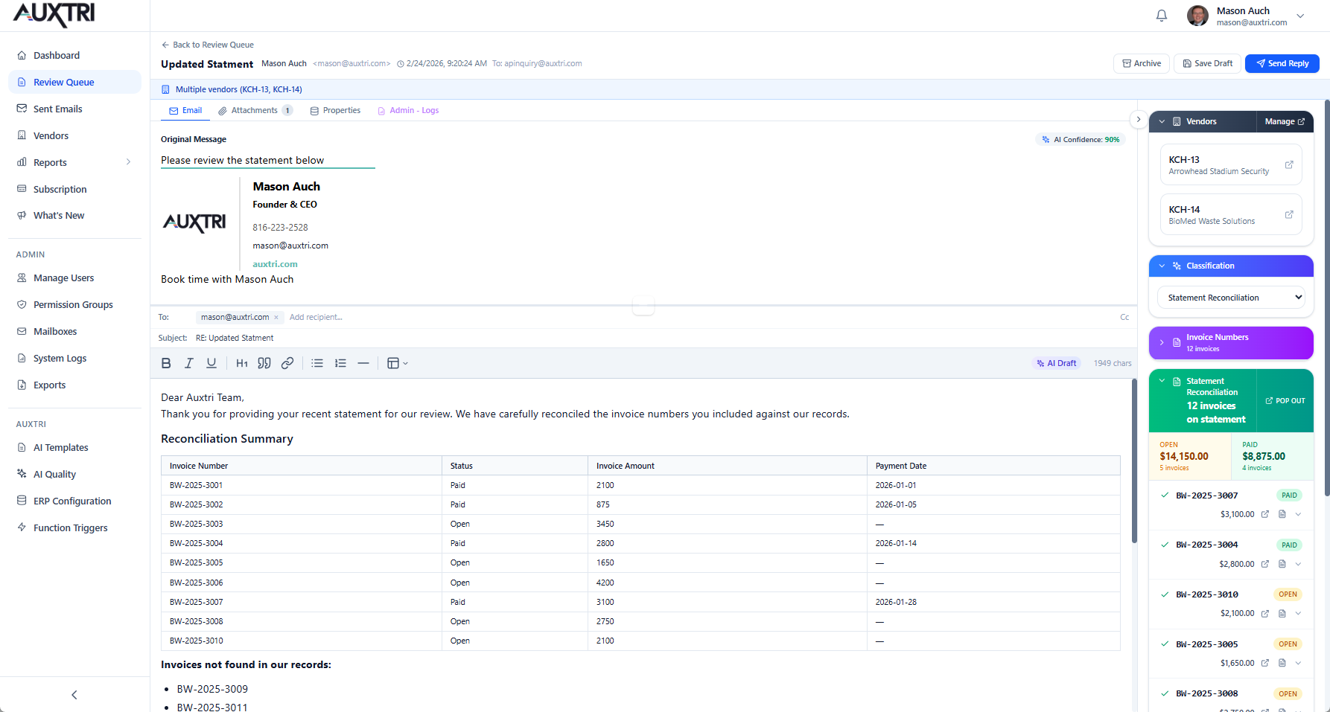Insert a horizontal rule
The height and width of the screenshot is (712, 1330).
(363, 363)
